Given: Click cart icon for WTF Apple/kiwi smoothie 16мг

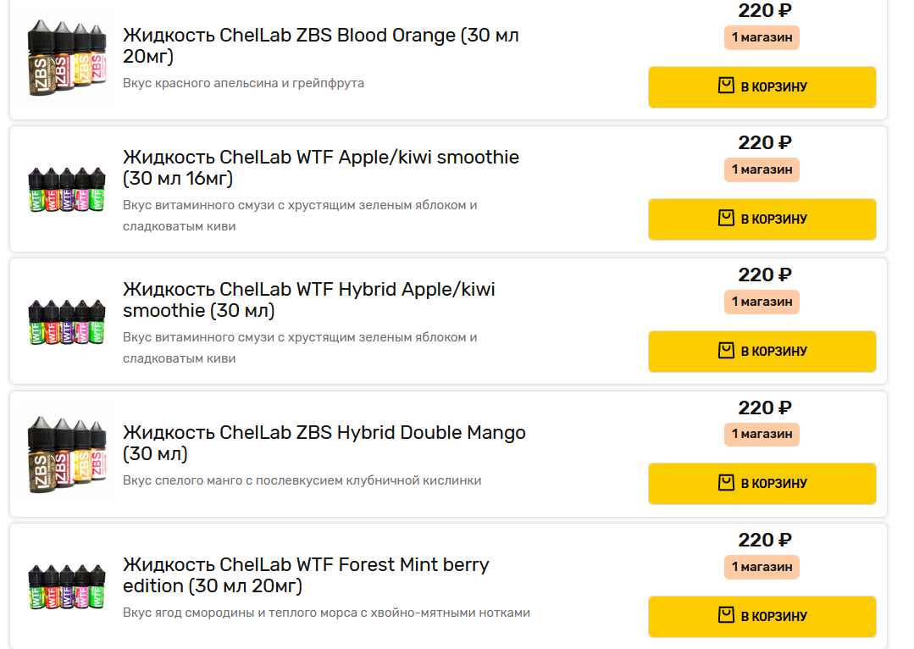Looking at the screenshot, I should (x=726, y=219).
